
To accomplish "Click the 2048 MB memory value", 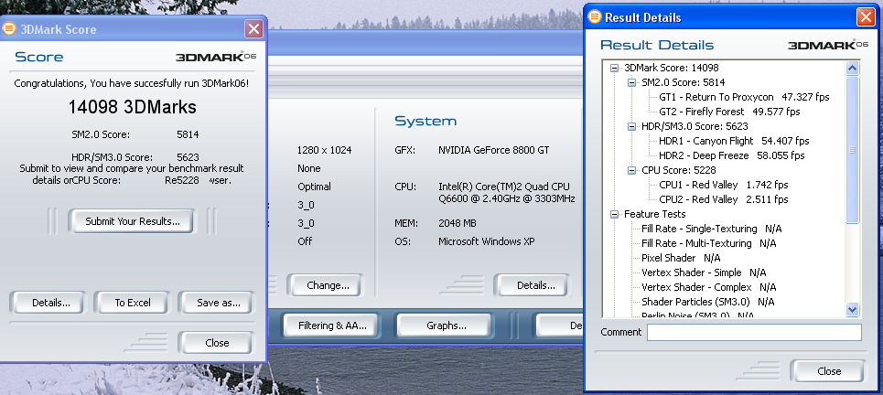I will click(458, 223).
